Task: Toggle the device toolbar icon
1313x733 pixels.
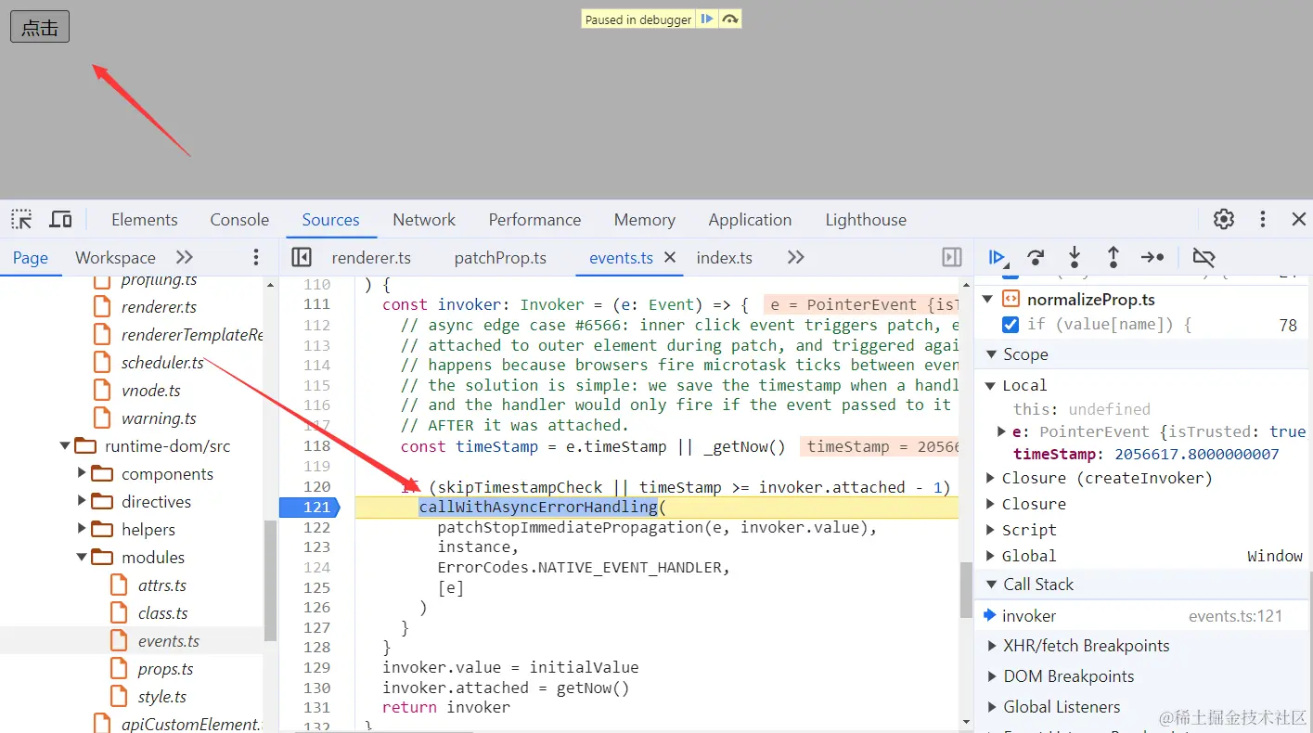Action: [60, 220]
